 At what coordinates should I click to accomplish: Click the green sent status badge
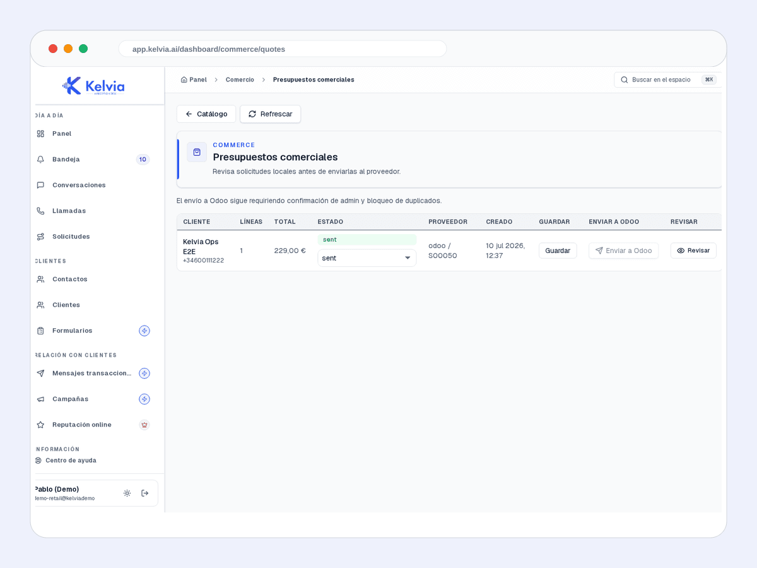[x=367, y=240]
